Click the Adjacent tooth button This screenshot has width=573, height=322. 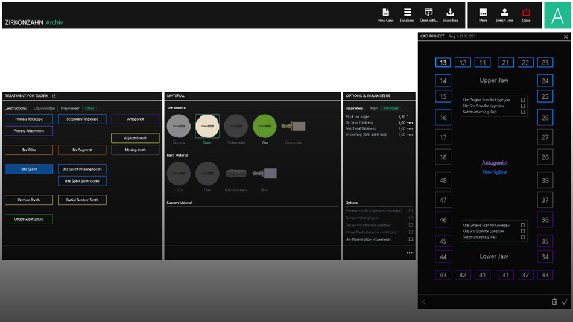pyautogui.click(x=135, y=138)
